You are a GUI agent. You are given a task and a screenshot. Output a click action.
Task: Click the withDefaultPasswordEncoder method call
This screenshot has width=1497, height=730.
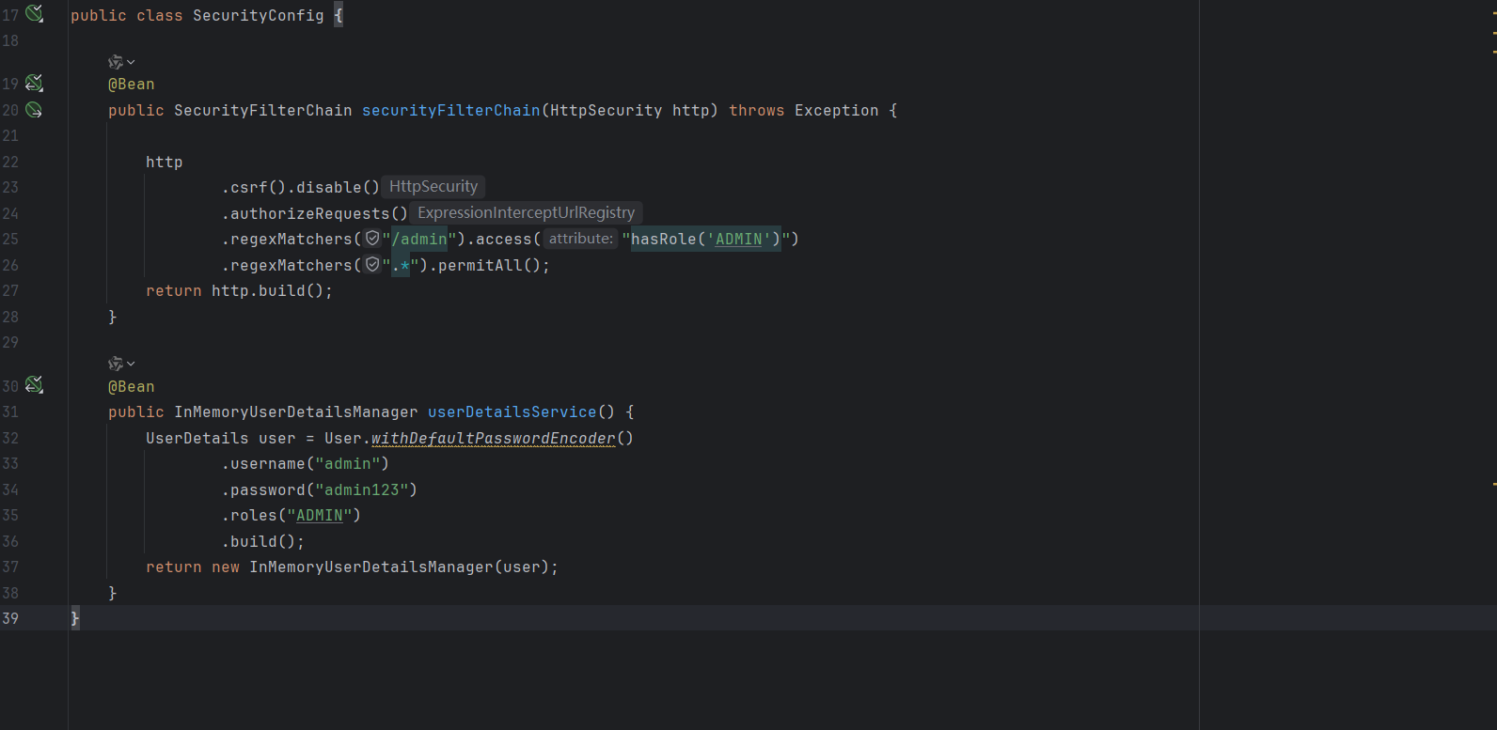coord(493,439)
